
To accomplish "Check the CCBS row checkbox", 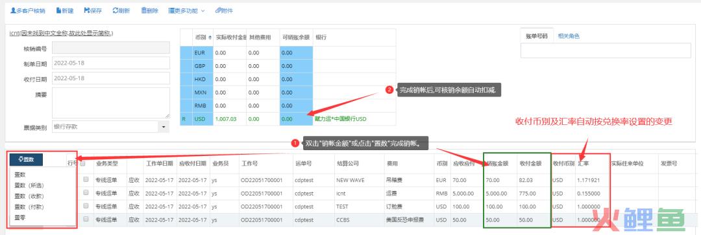I will (86, 219).
